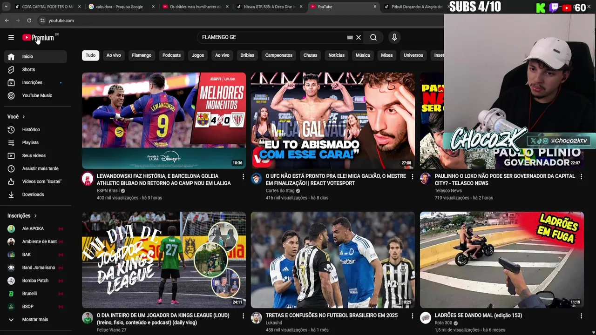This screenshot has height=335, width=596.
Task: Open BAK channel subscription
Action: (35, 255)
